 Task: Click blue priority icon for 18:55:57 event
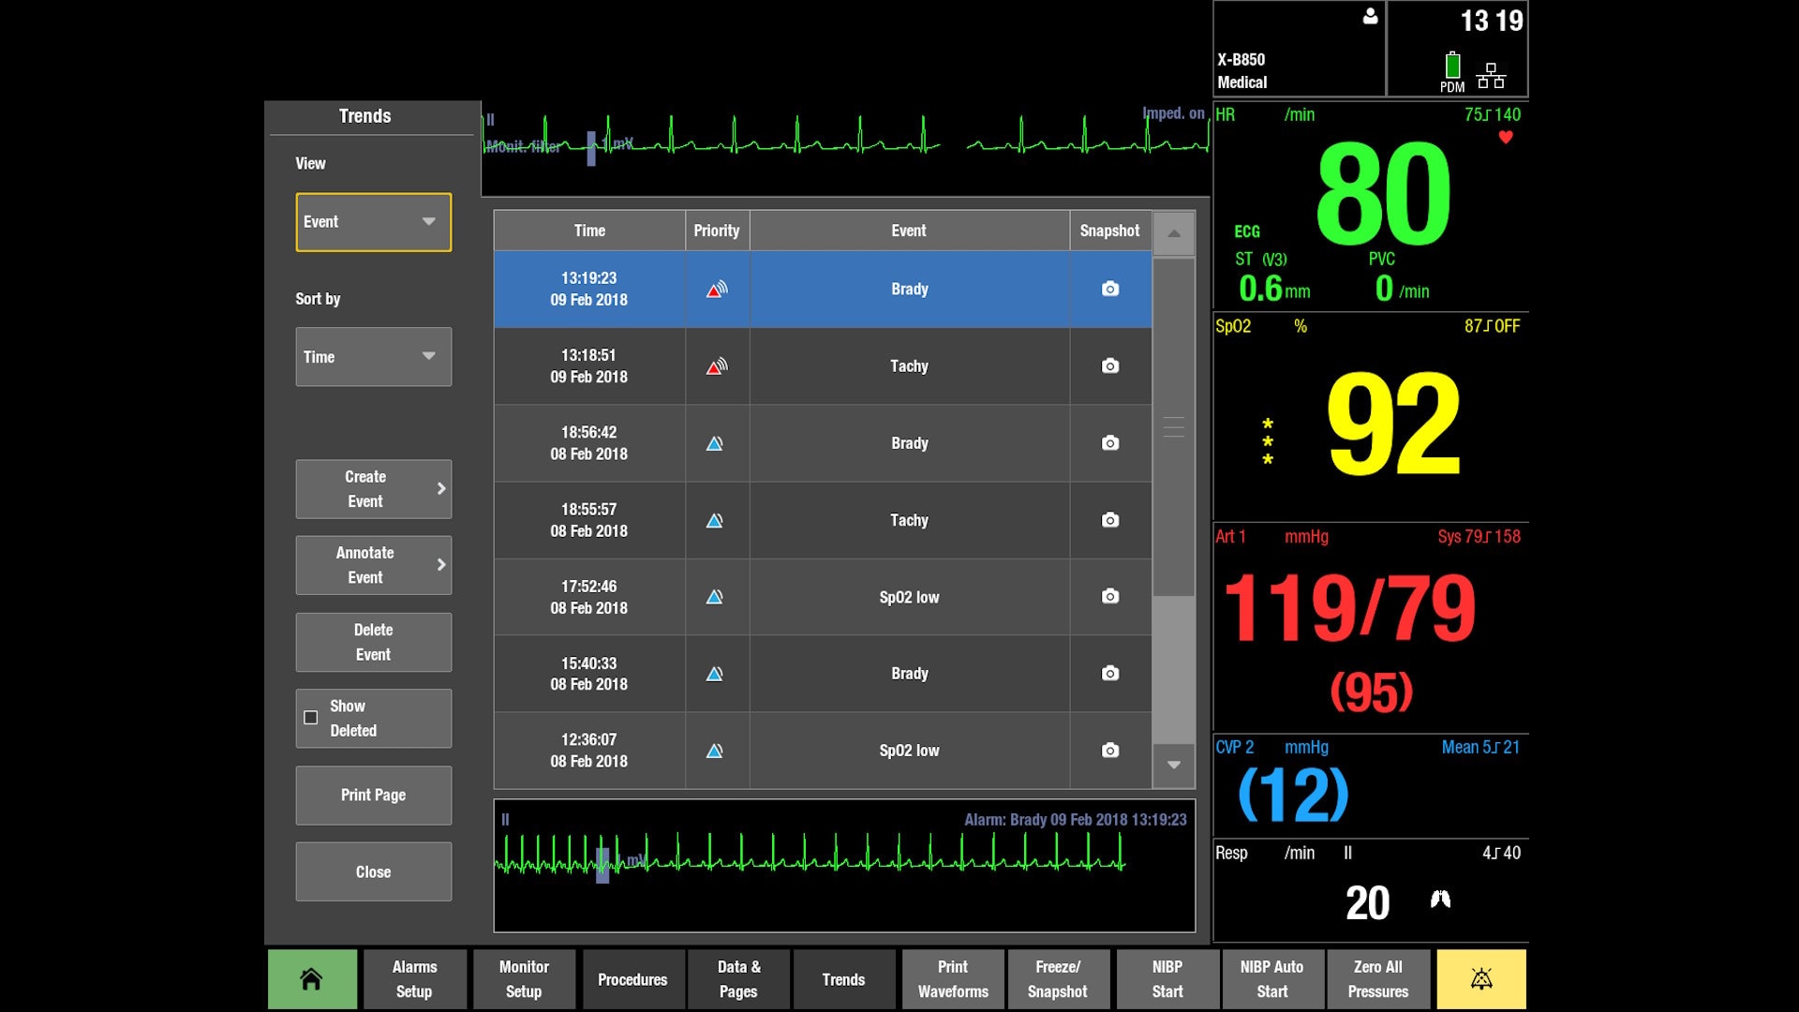pos(715,520)
